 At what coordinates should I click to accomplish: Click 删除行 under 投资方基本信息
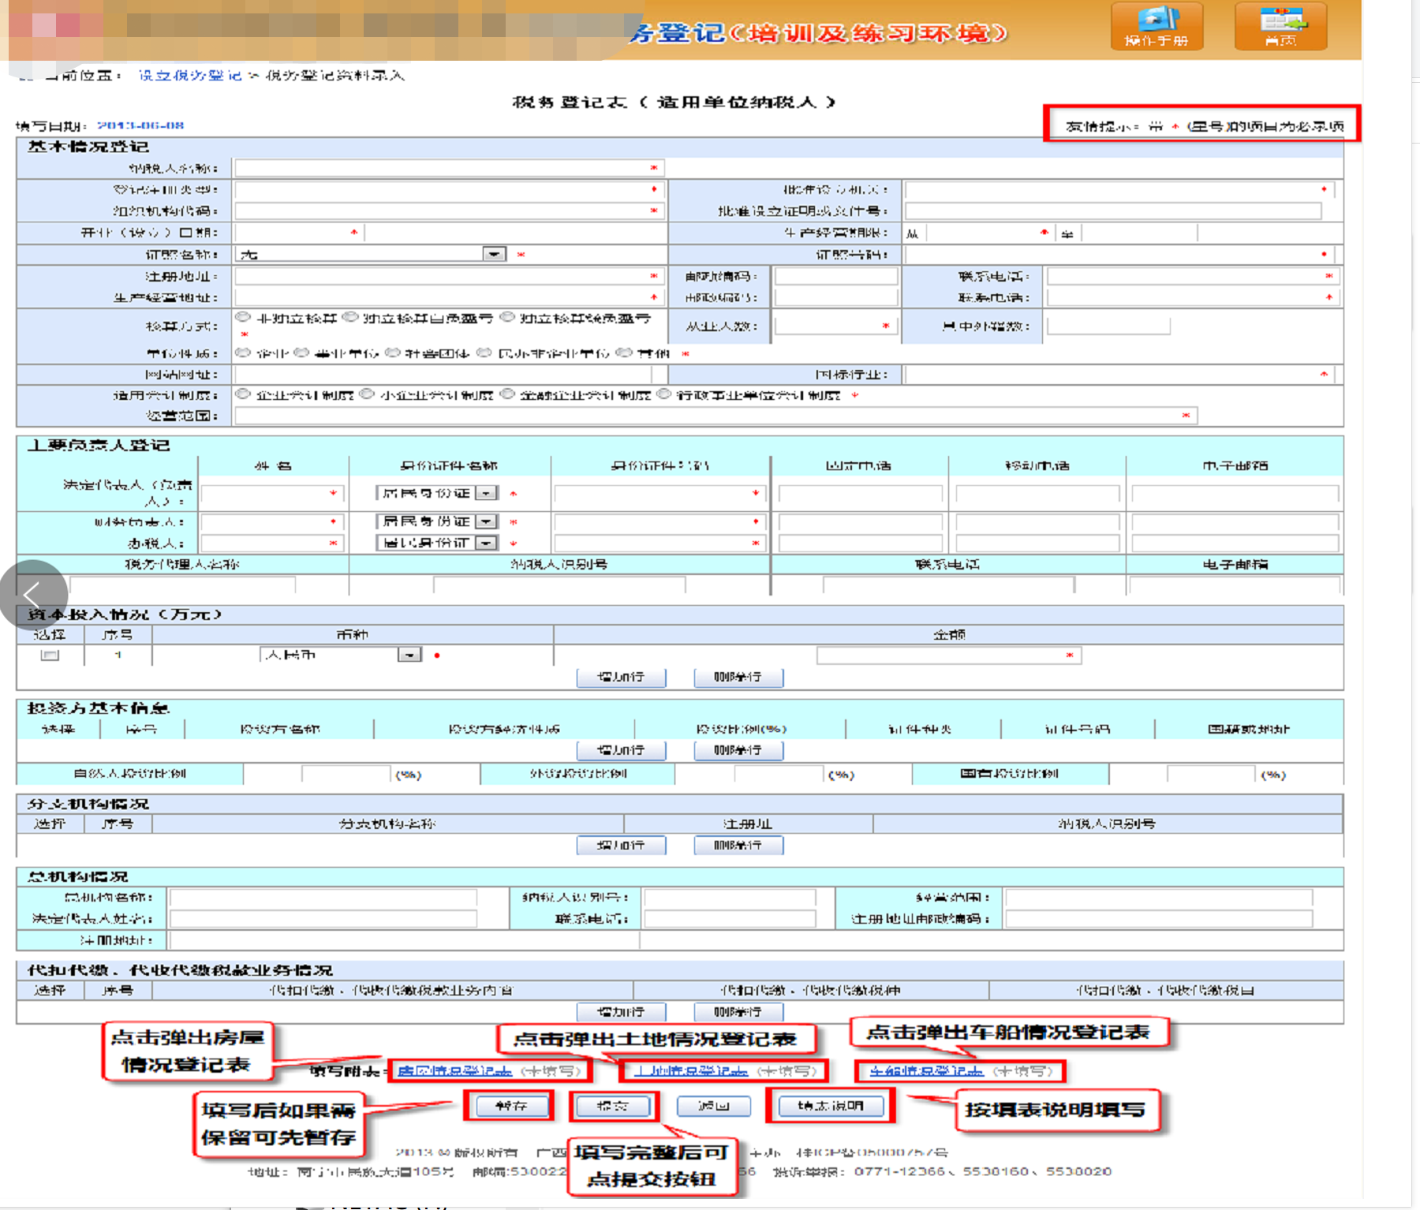pyautogui.click(x=738, y=750)
